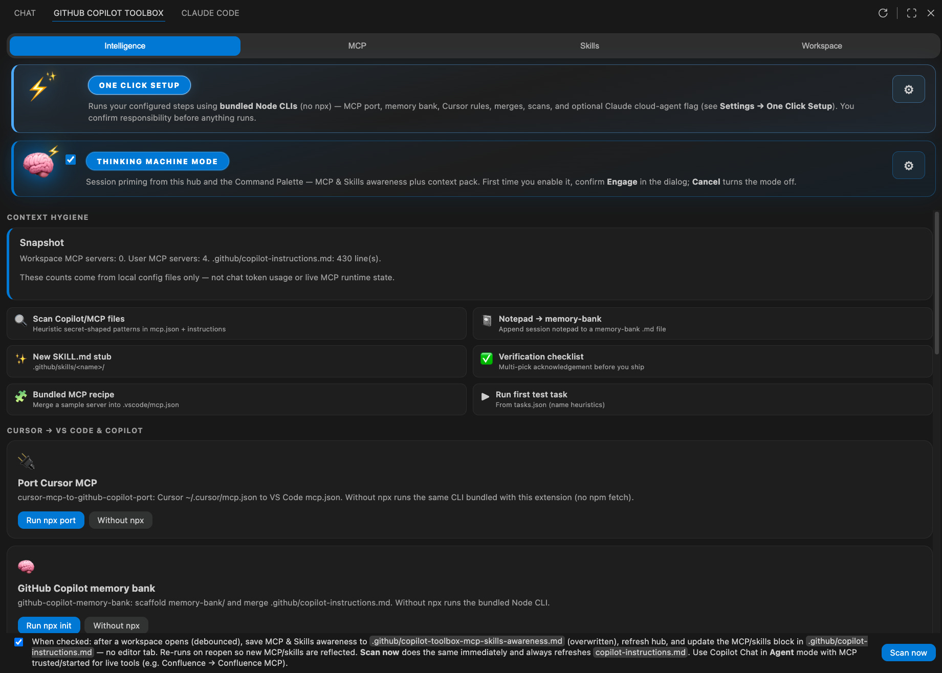Open the Workspace tab
This screenshot has height=673, width=942.
822,46
